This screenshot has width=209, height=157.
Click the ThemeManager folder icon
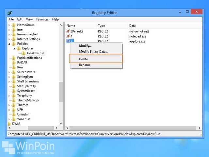click(14, 100)
